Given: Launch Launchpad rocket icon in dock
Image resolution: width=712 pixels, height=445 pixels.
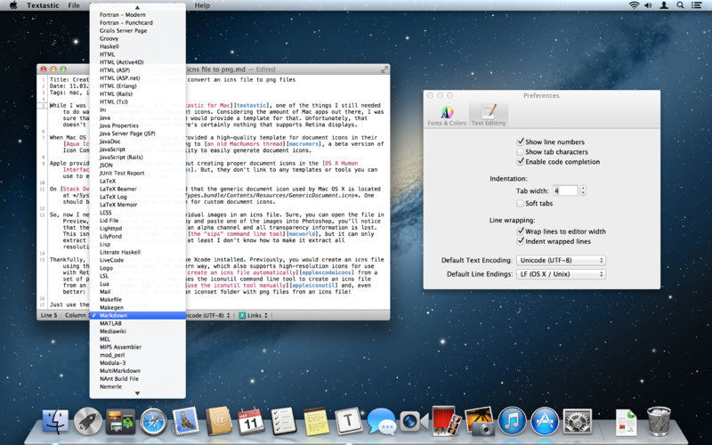Looking at the screenshot, I should coord(88,421).
